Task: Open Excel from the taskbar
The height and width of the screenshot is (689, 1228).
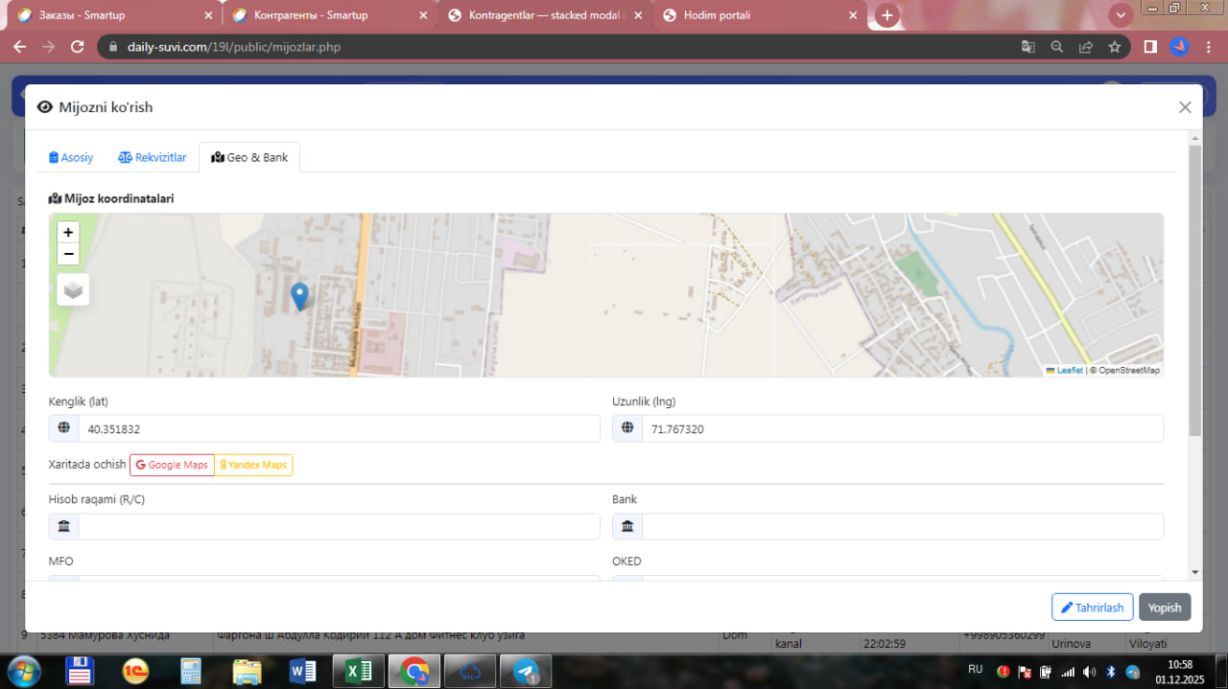Action: tap(359, 671)
